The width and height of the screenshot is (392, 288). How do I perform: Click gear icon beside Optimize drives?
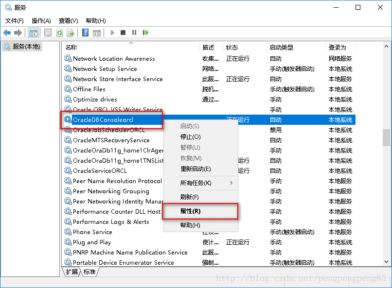click(x=68, y=100)
